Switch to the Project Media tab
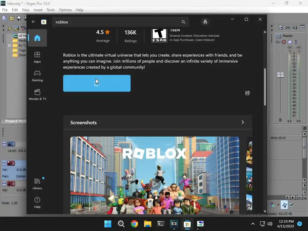Screen dimensions: 308x231 (15, 121)
